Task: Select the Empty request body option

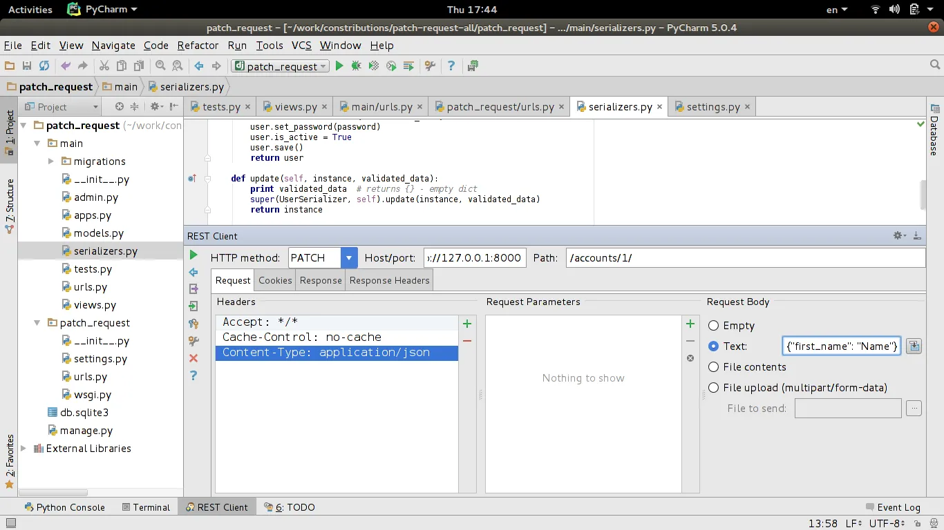Action: coord(714,326)
